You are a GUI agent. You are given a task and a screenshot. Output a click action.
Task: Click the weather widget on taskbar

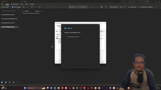(x=4, y=88)
